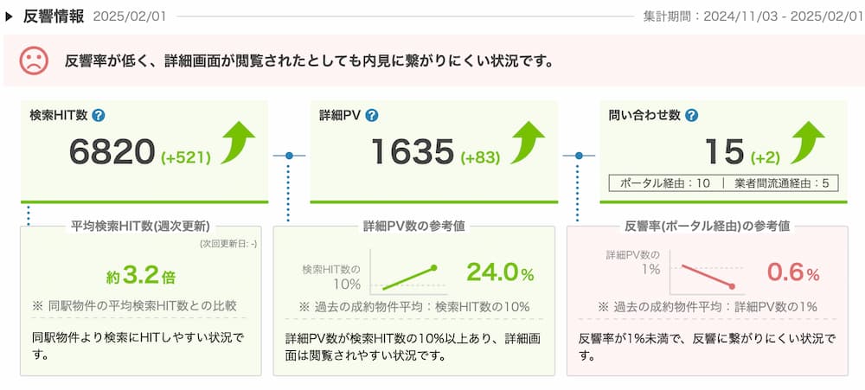Click the 業者間流通経由：5 breakdown label
865x390 pixels.
pos(782,183)
